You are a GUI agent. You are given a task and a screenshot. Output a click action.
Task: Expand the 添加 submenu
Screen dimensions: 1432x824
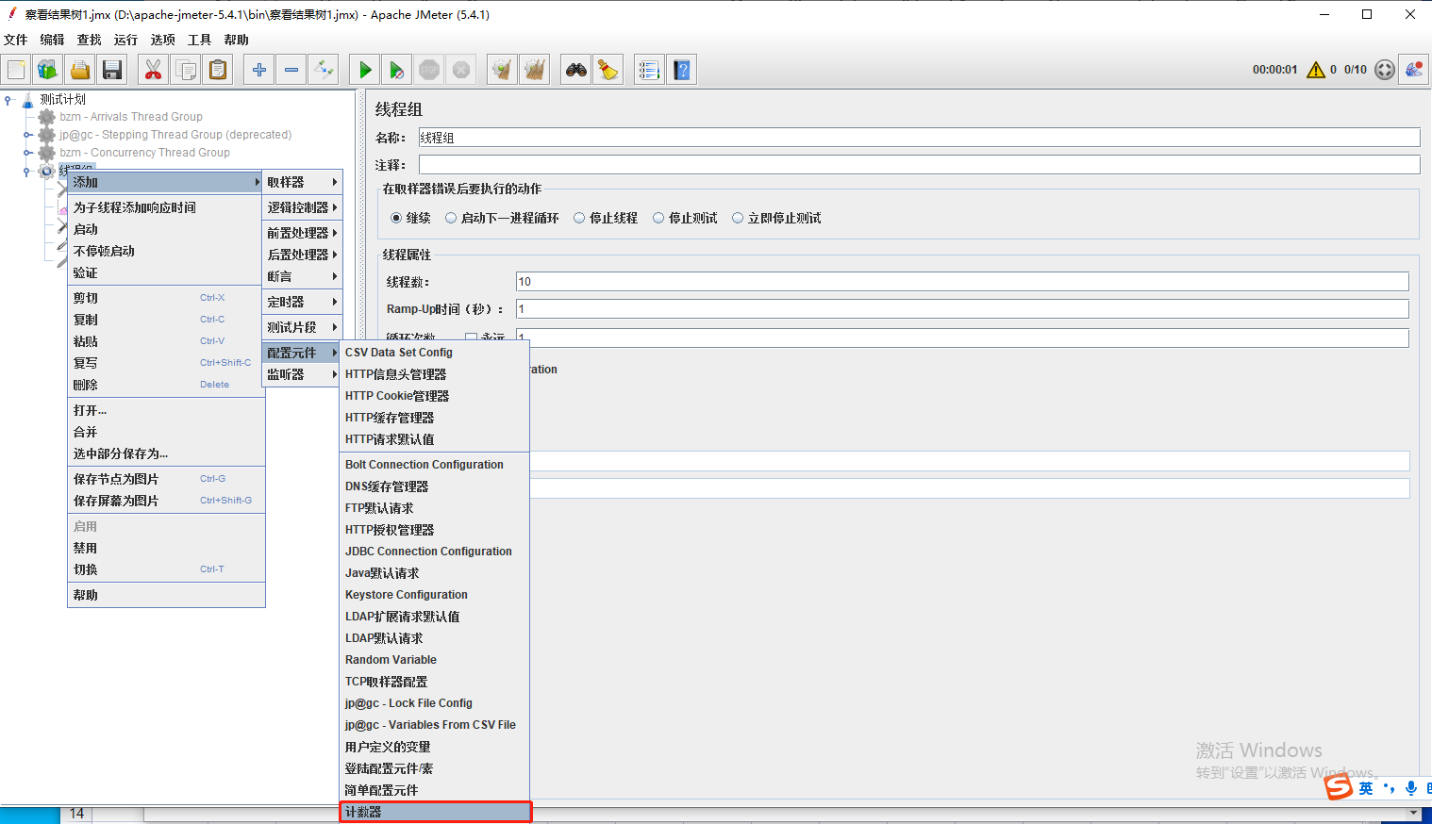pyautogui.click(x=165, y=182)
